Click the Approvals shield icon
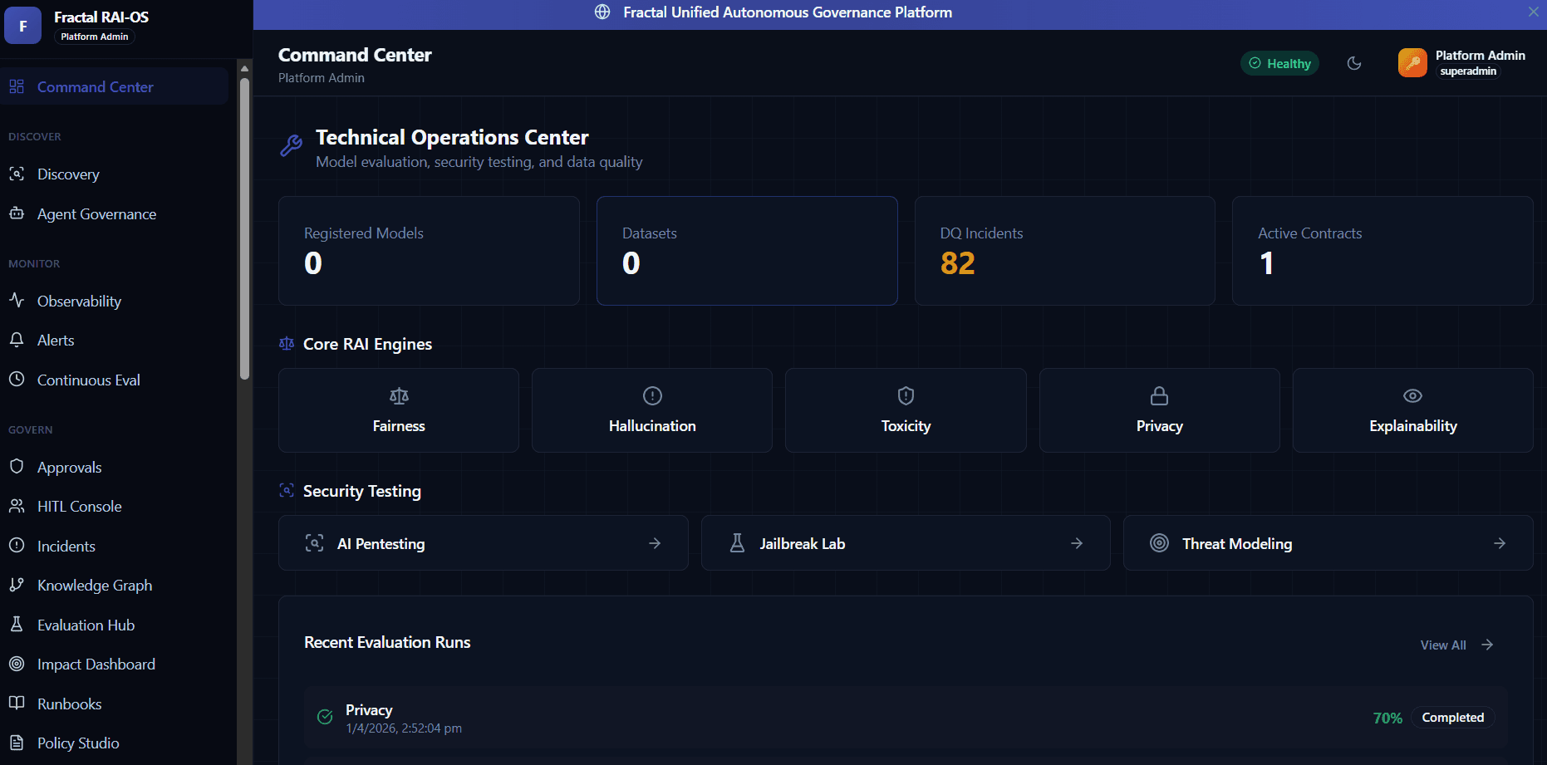This screenshot has height=765, width=1547. (17, 466)
